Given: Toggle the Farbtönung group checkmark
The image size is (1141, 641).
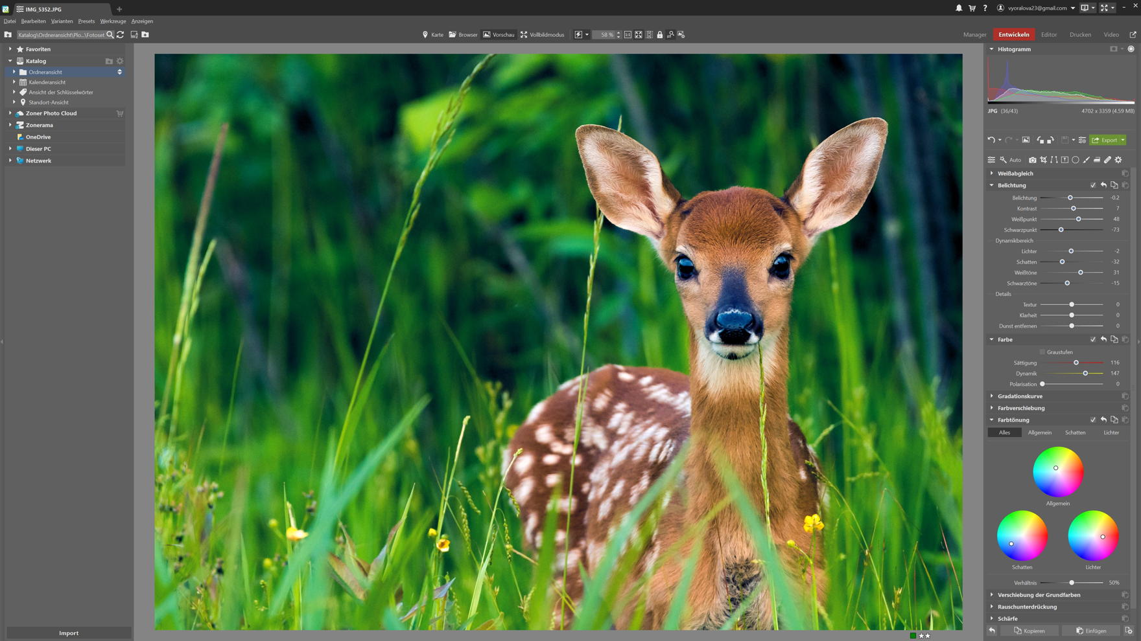Looking at the screenshot, I should click(x=1093, y=420).
